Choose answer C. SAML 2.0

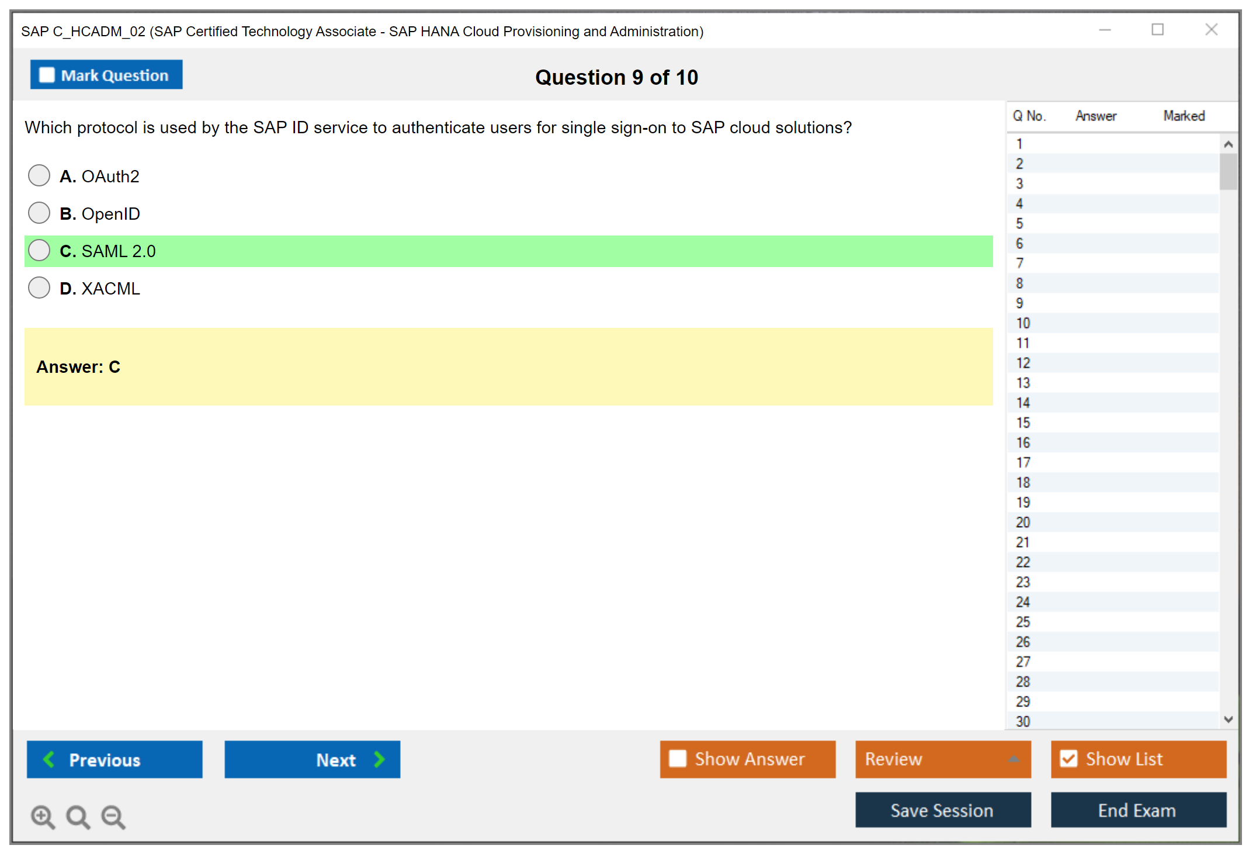click(39, 250)
